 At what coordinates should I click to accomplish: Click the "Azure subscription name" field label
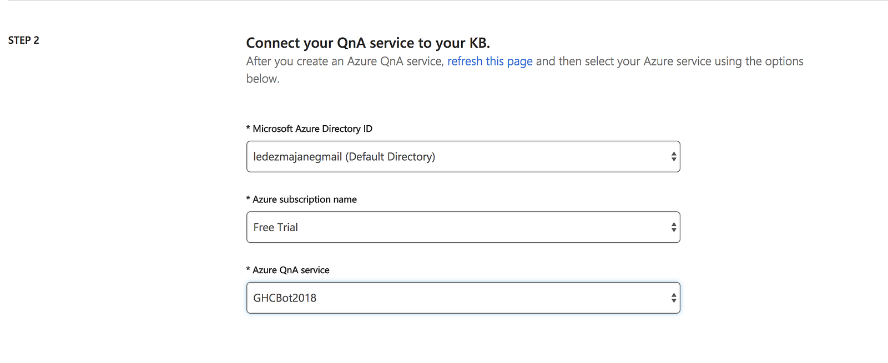pyautogui.click(x=305, y=200)
